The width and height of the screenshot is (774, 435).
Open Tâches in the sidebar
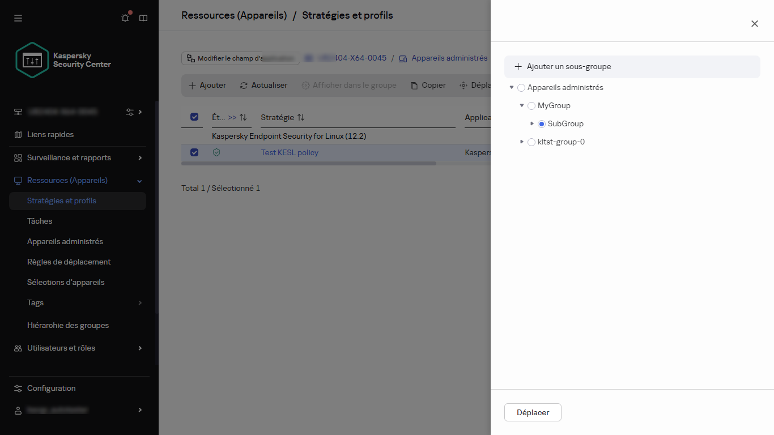(x=40, y=221)
